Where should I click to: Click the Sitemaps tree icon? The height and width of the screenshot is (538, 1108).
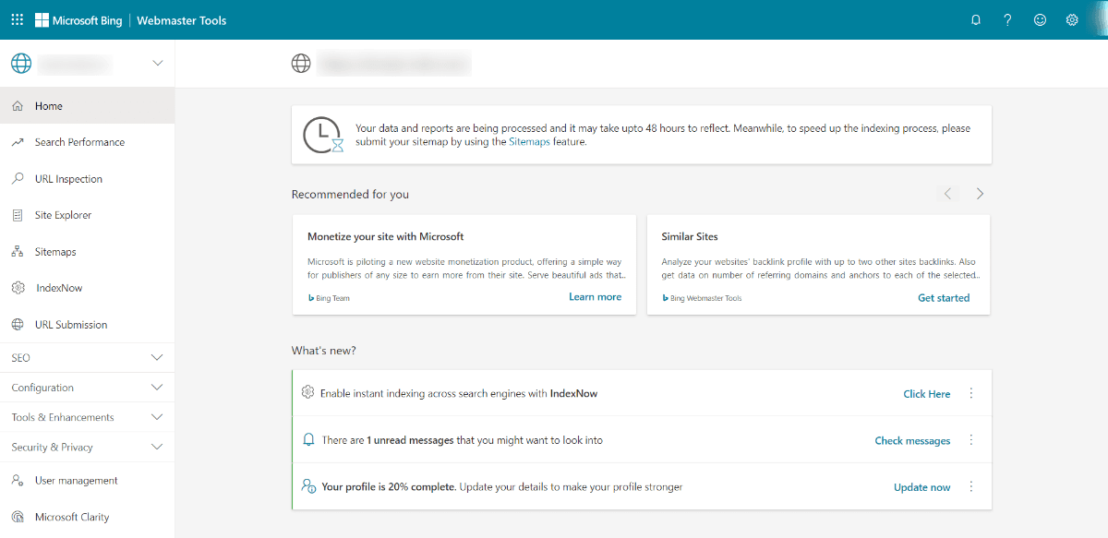pyautogui.click(x=18, y=251)
